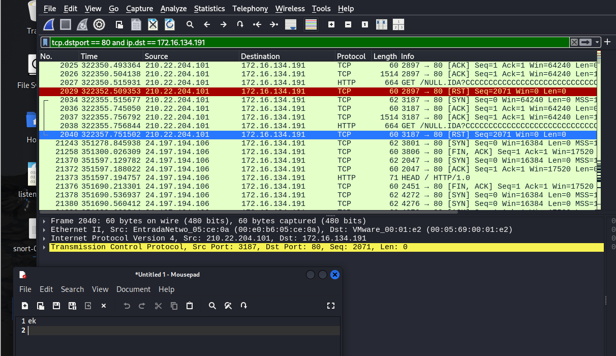
Task: Clear the display filter with X button
Action: (574, 42)
